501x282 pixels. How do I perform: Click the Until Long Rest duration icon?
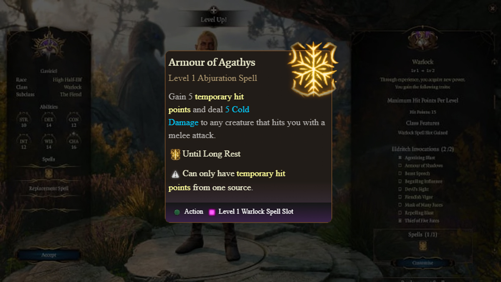tap(175, 154)
